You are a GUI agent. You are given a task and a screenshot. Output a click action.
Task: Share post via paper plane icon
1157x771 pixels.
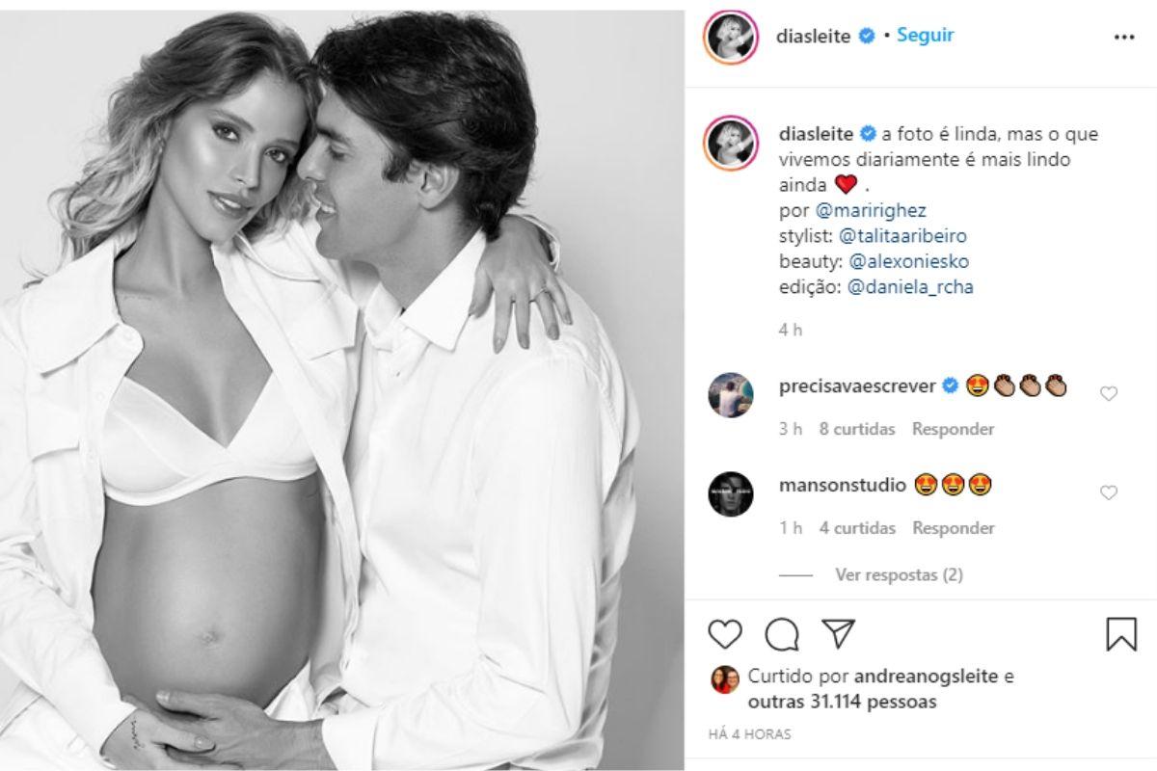click(838, 633)
